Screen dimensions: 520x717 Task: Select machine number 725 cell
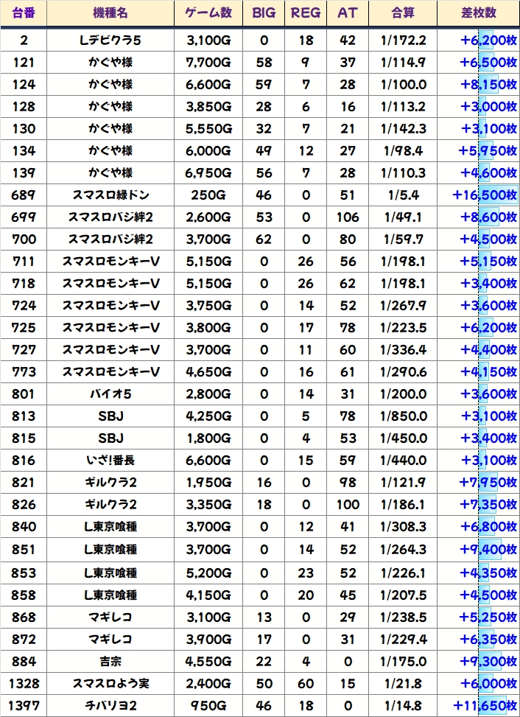point(24,327)
